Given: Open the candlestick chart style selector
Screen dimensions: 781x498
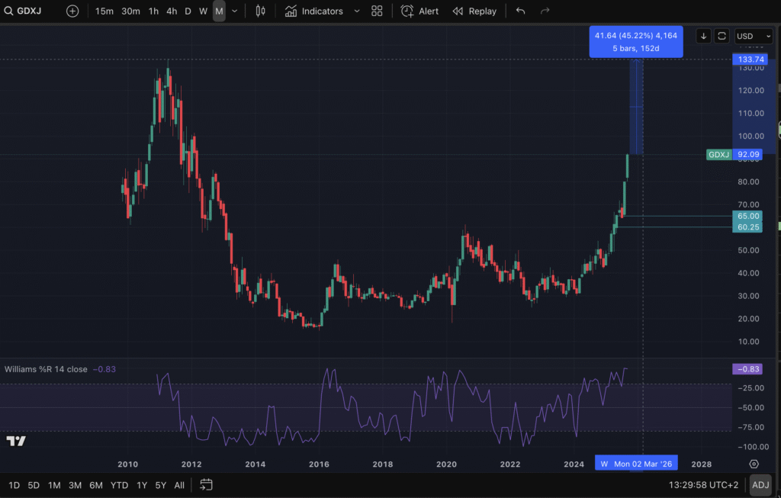Looking at the screenshot, I should click(x=261, y=11).
